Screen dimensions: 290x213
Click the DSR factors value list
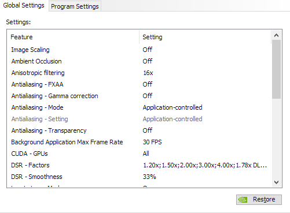(x=205, y=165)
